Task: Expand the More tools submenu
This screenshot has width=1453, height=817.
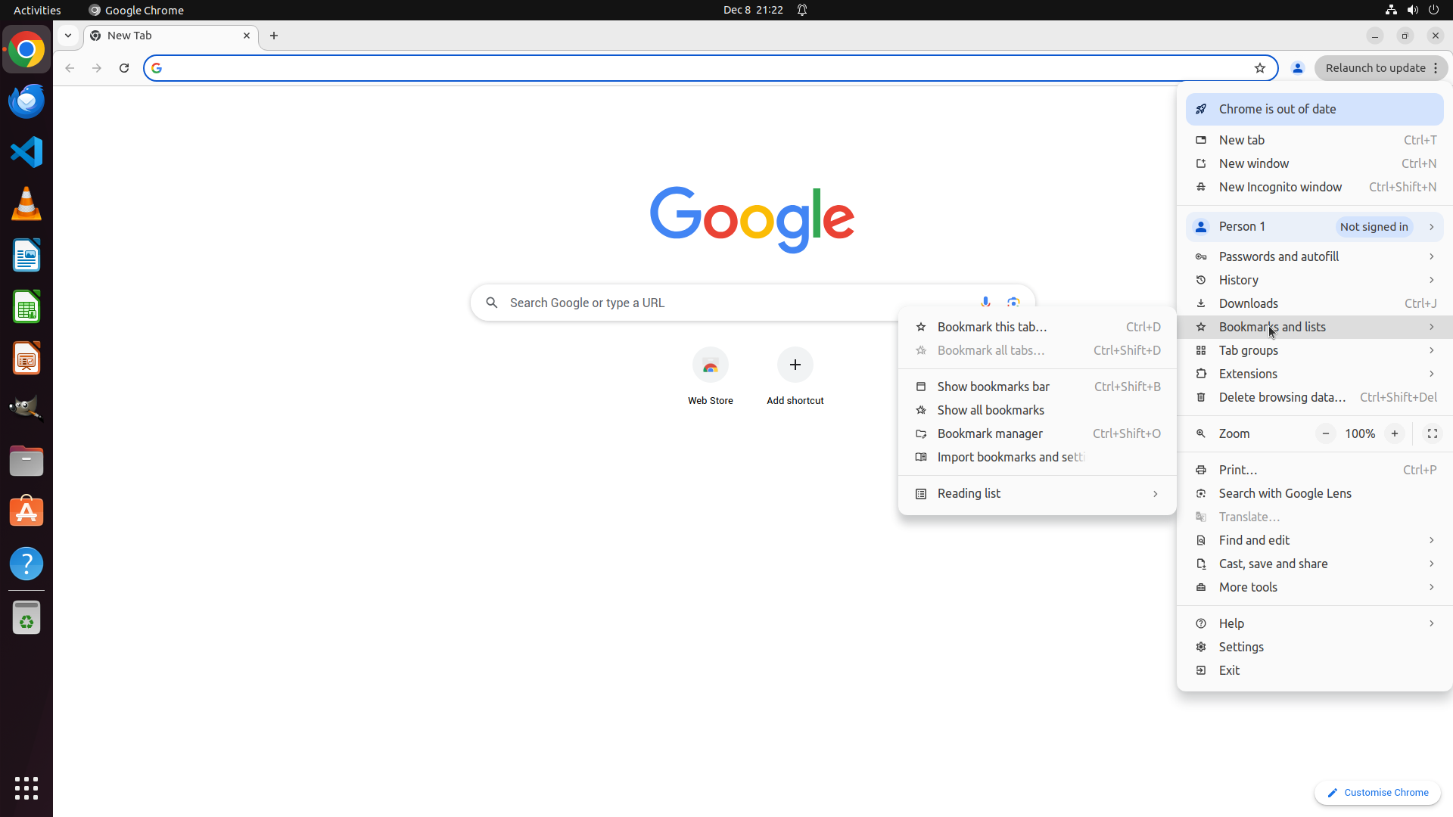Action: [x=1315, y=587]
